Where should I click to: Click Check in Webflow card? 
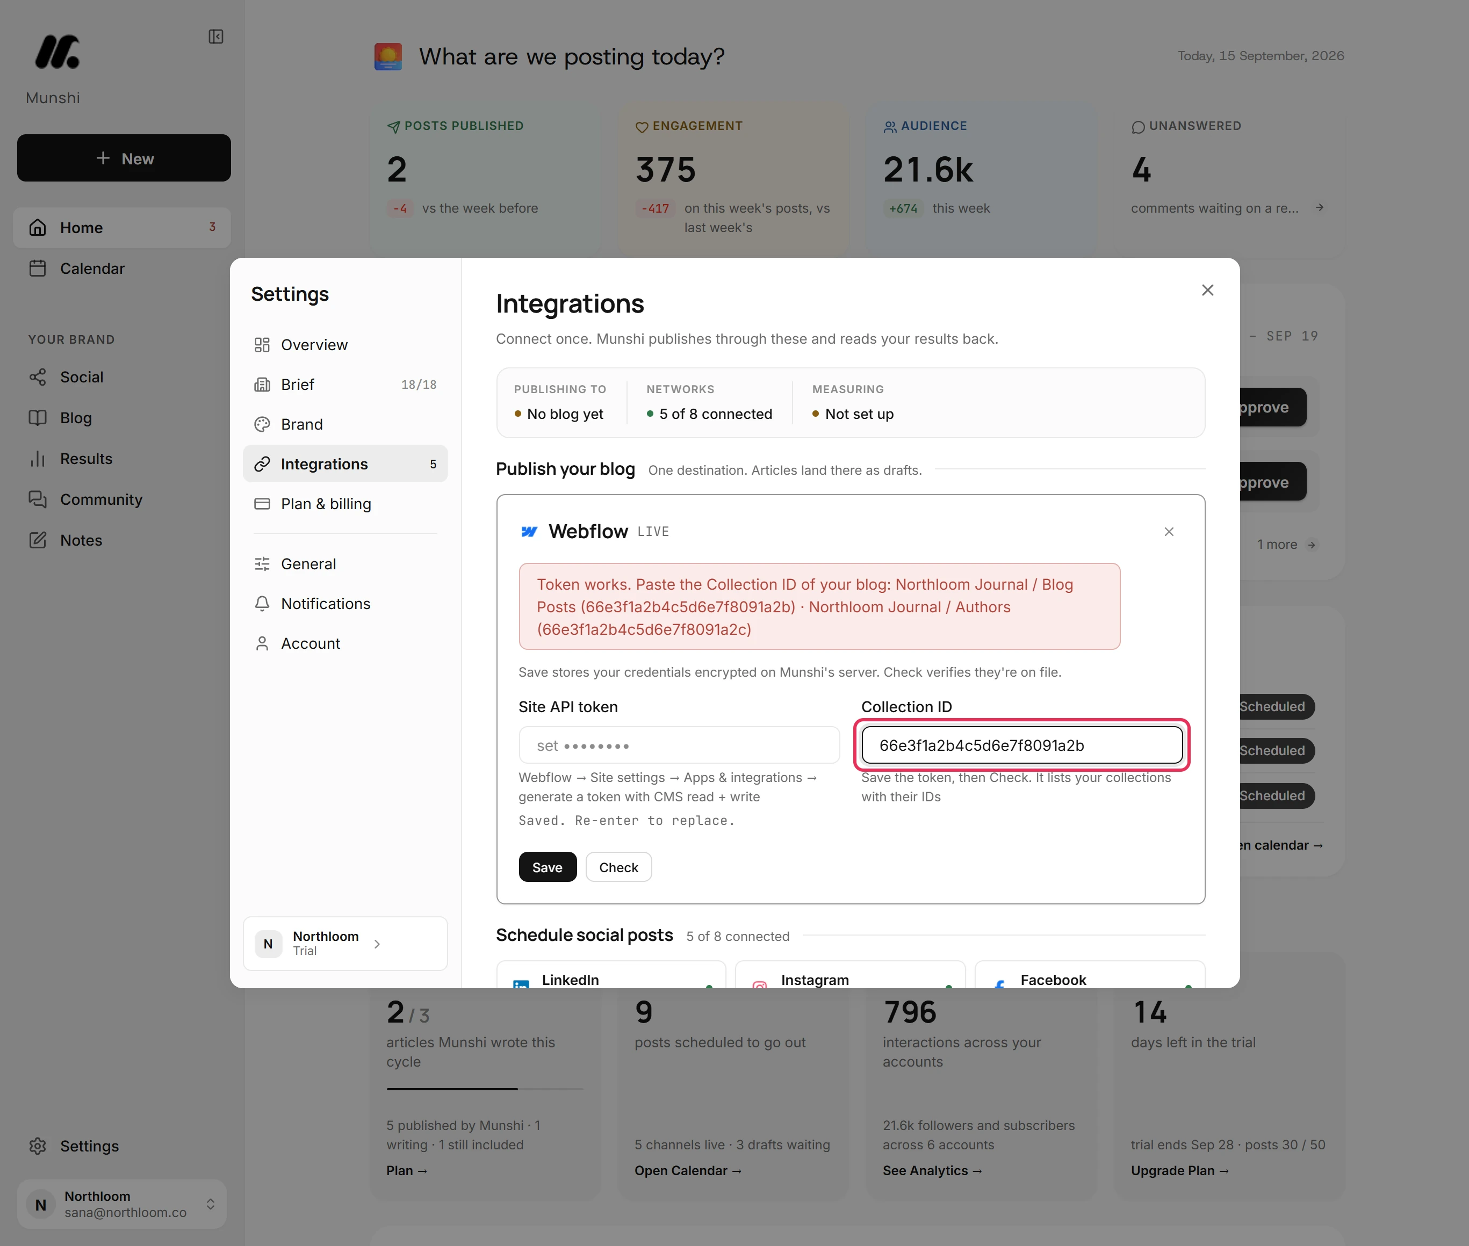(x=618, y=867)
